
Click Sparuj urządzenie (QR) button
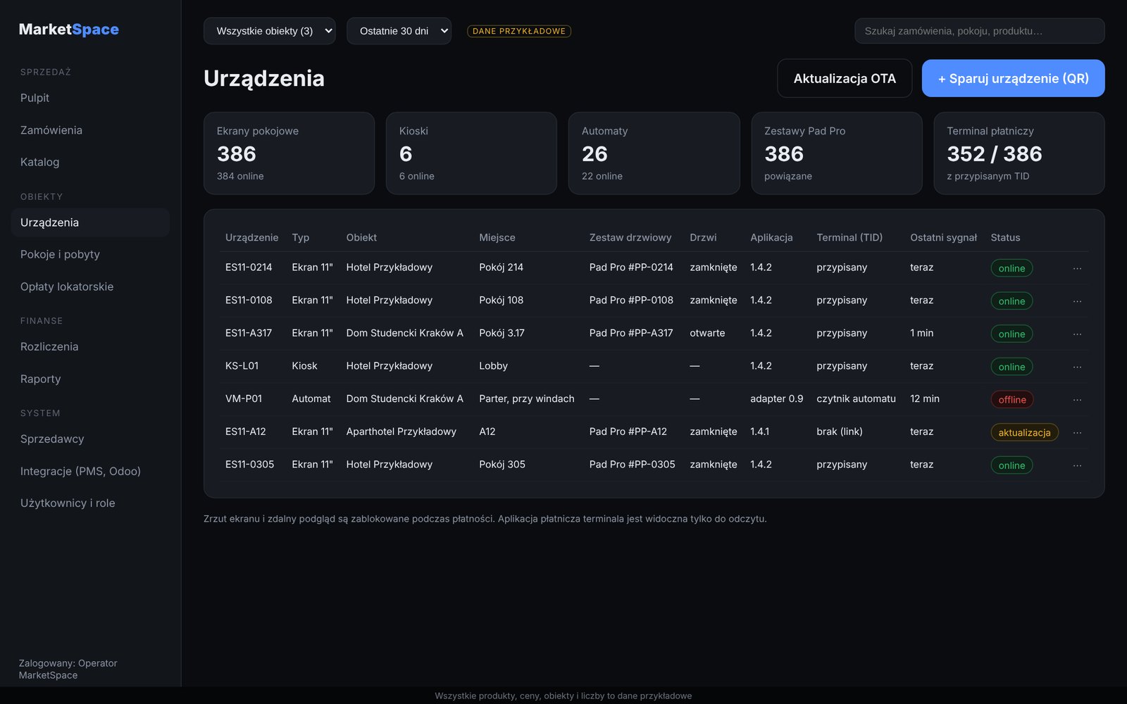pyautogui.click(x=1013, y=78)
